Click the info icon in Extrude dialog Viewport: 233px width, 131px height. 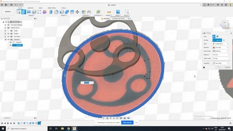tap(204, 67)
